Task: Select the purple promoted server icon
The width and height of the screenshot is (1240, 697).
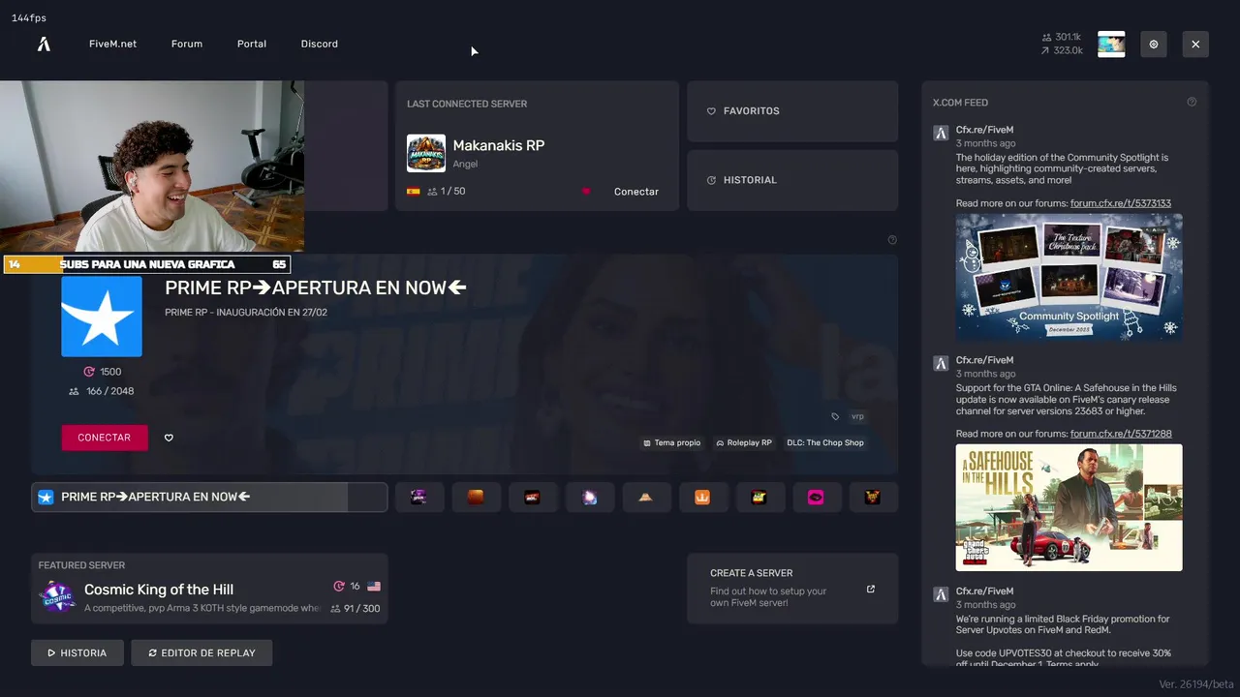Action: (x=418, y=497)
